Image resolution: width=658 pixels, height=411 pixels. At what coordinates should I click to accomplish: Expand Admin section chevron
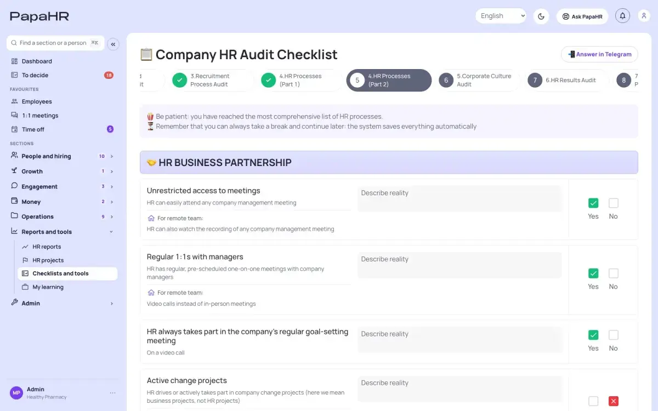[x=112, y=303]
